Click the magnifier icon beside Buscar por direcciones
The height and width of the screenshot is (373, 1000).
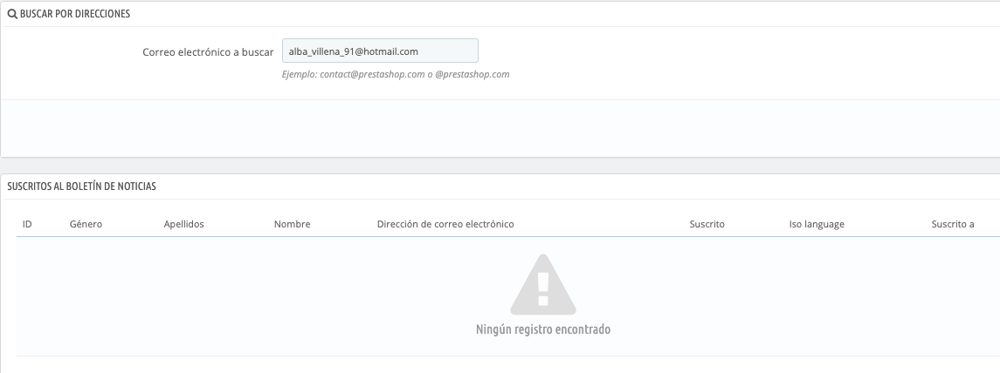tap(12, 13)
